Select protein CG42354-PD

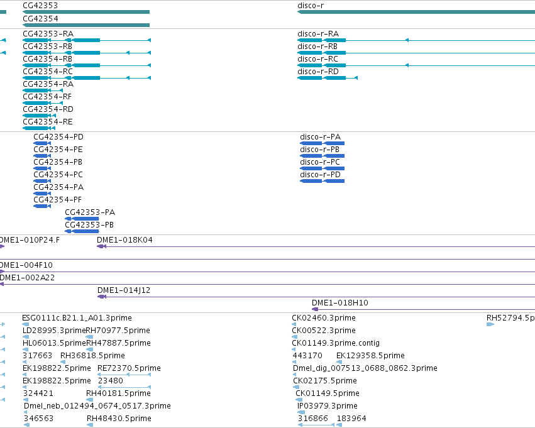click(x=58, y=137)
